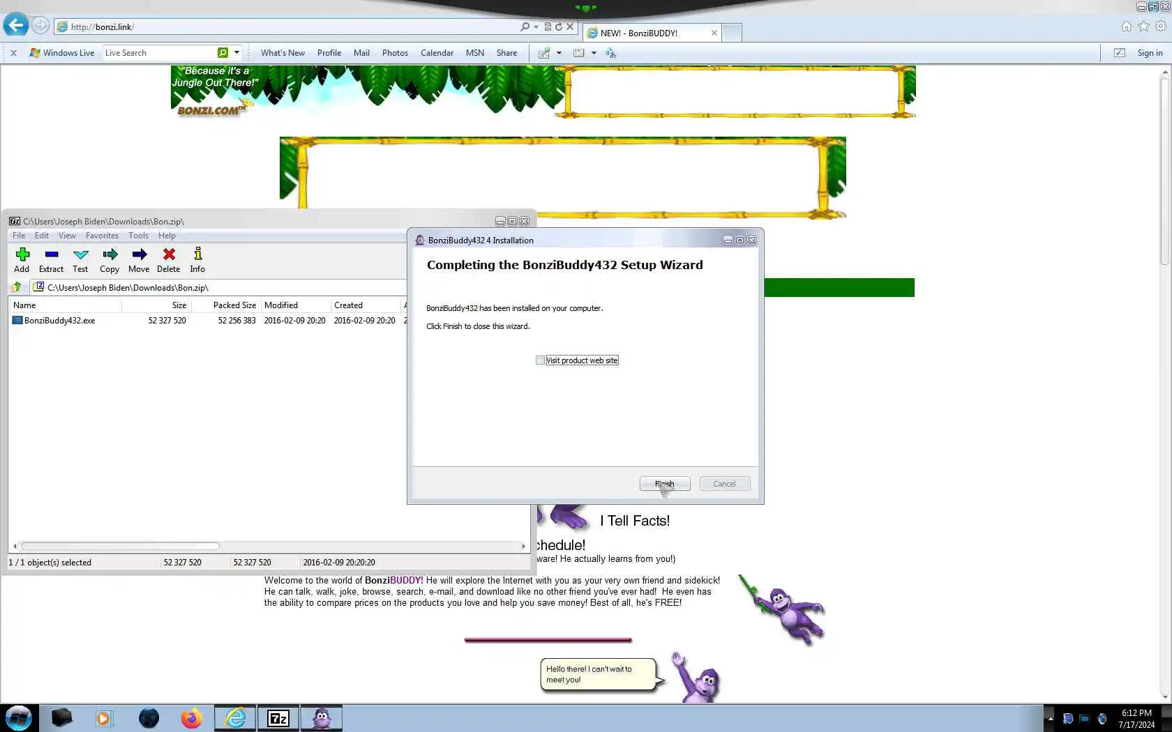
Task: Open Profile in Windows Live toolbar
Action: click(329, 53)
